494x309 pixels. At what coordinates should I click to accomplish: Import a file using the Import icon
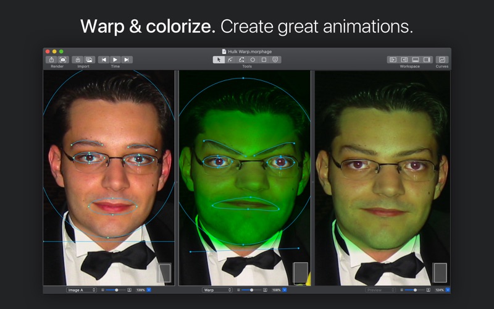click(x=78, y=60)
